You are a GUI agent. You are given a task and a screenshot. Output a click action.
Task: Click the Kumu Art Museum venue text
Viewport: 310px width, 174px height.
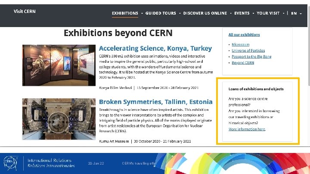(x=114, y=141)
